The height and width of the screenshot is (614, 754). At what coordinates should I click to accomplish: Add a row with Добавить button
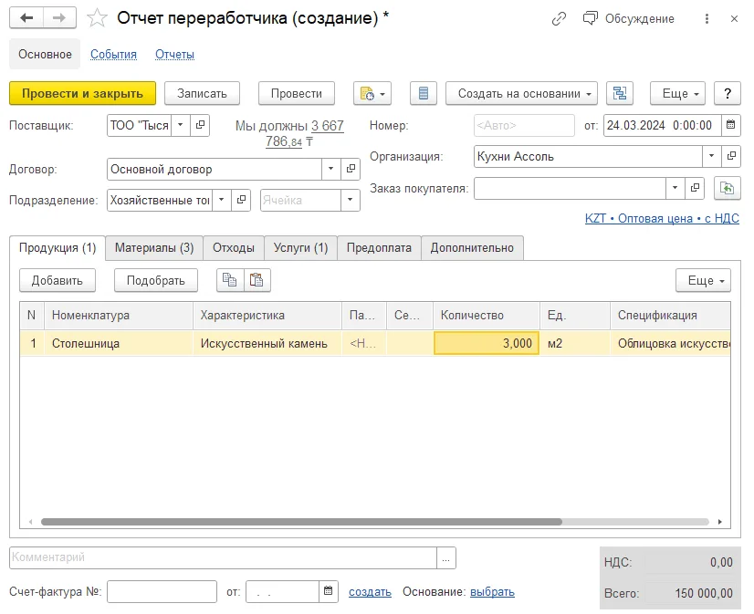click(58, 280)
